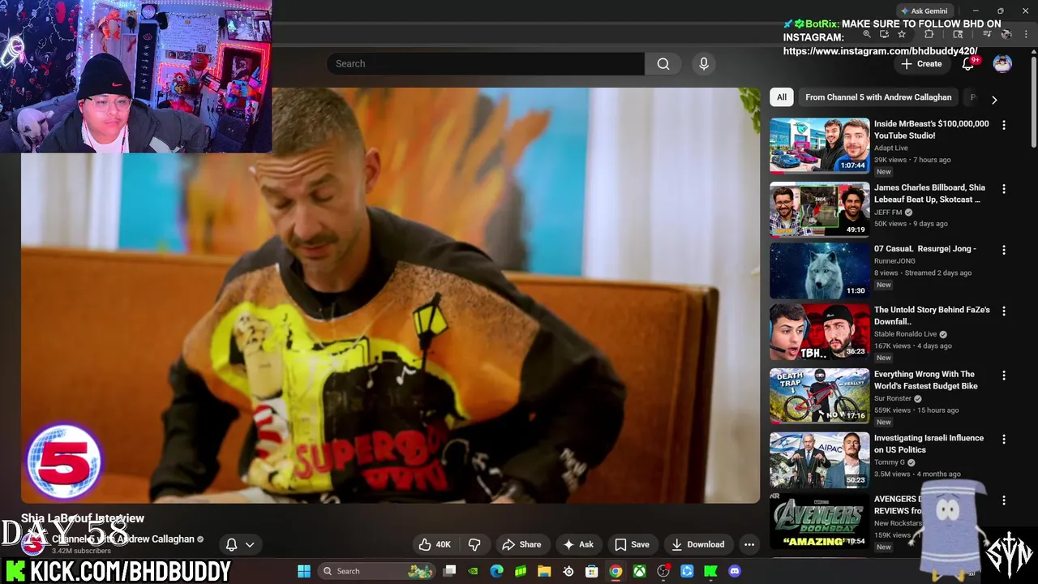Open the Windows Start menu
Screen dimensions: 1038x584
(x=304, y=571)
